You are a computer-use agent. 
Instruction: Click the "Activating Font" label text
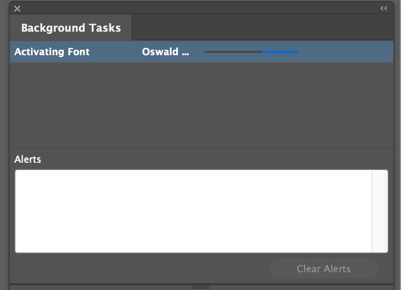[52, 52]
